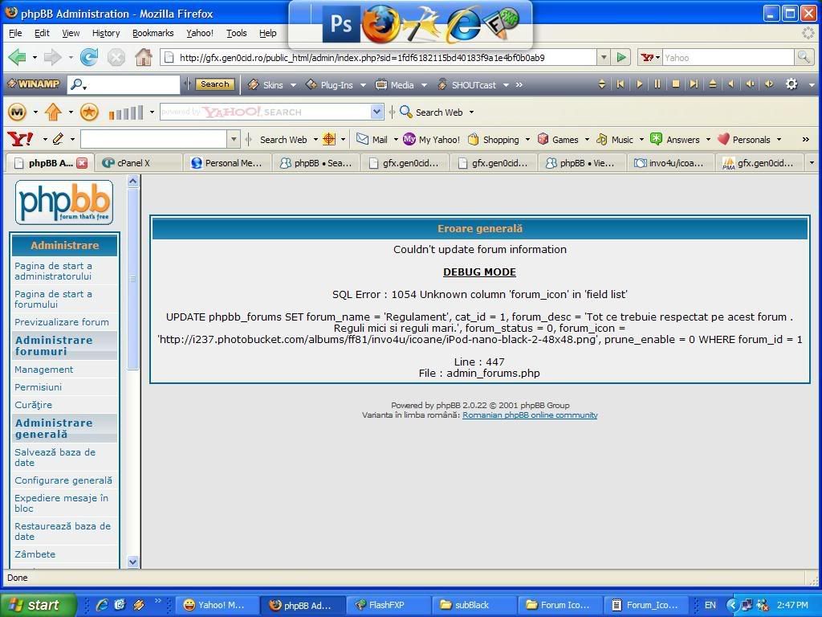
Task: Click the orange star favorites icon
Action: 89,112
